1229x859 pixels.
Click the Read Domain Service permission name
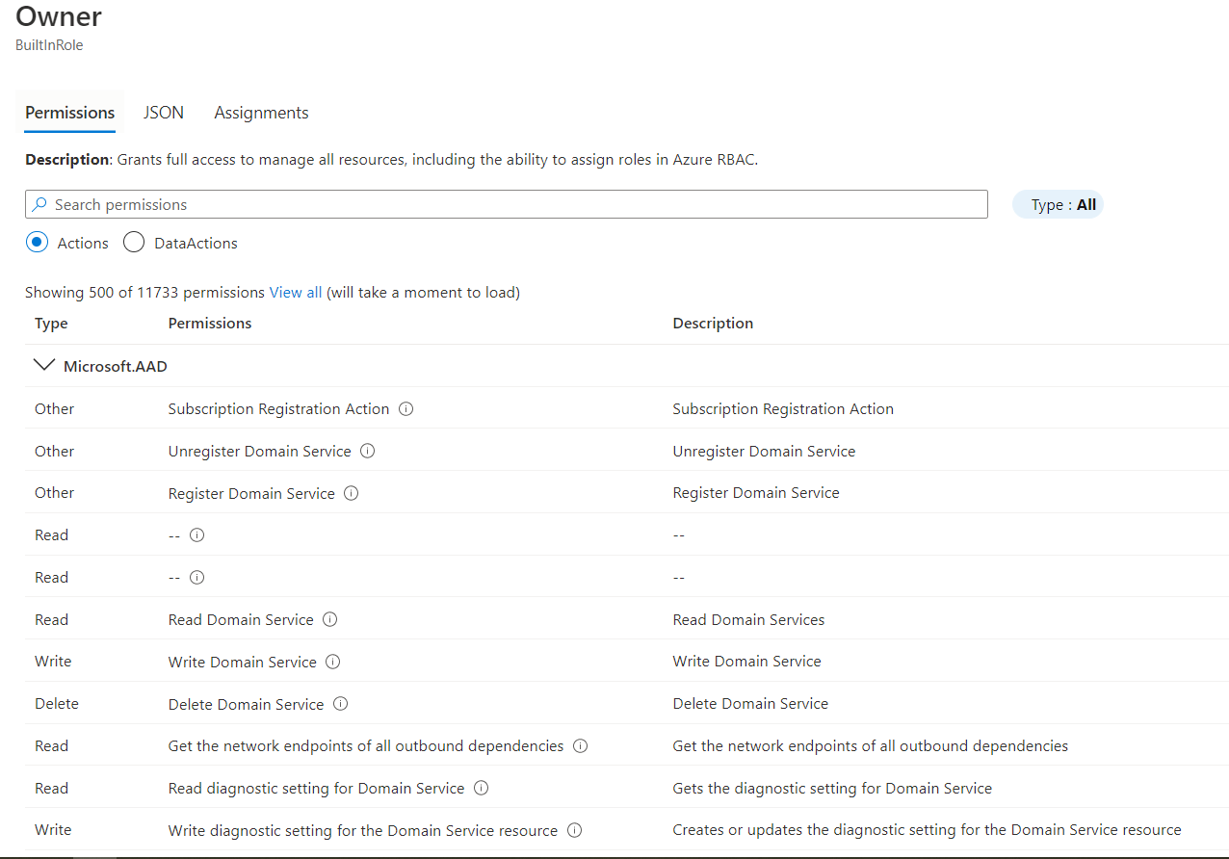click(241, 620)
